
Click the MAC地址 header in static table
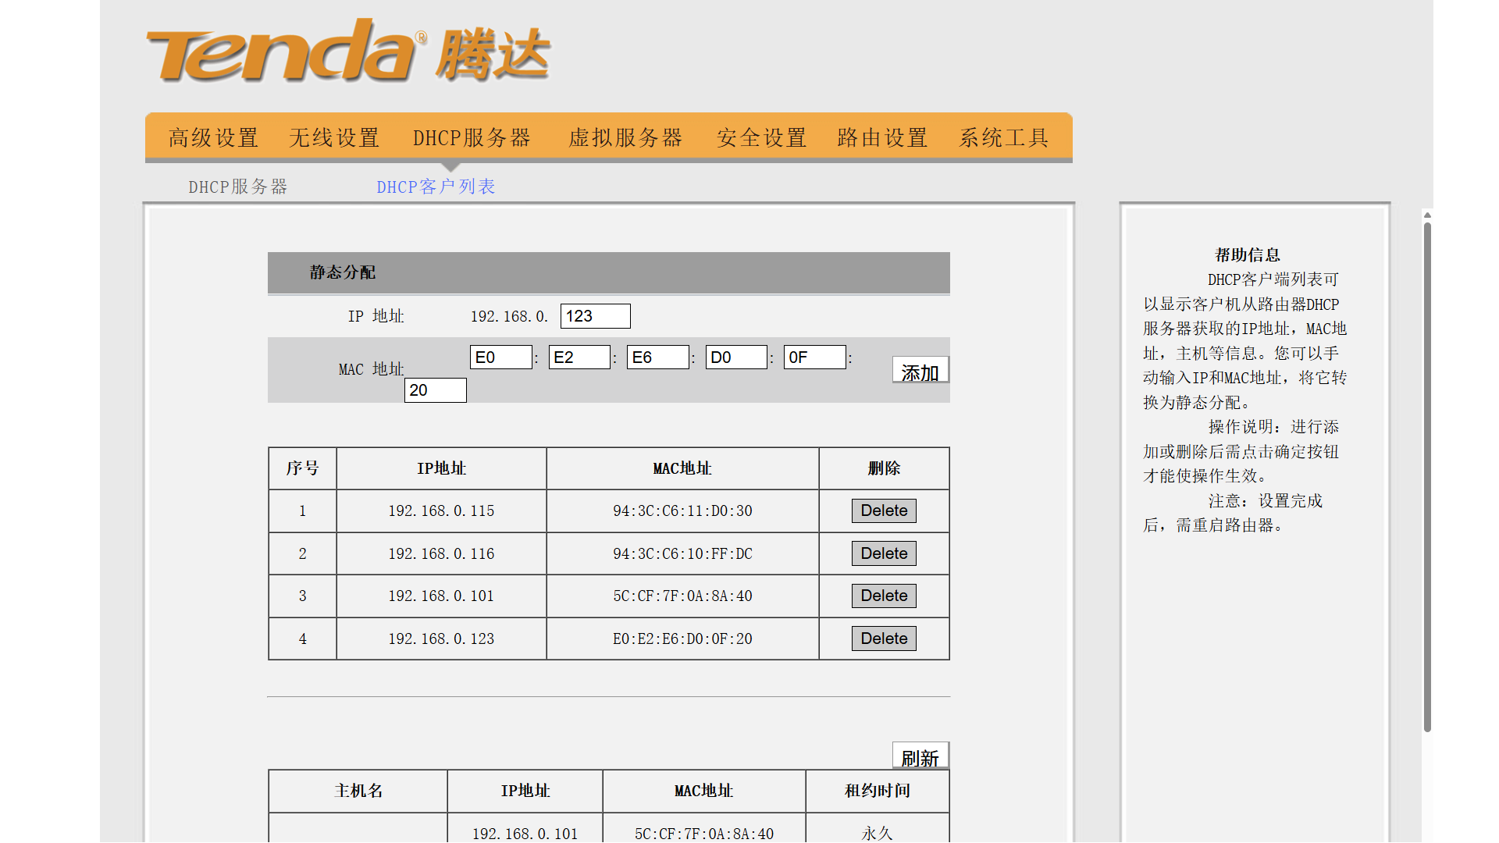pyautogui.click(x=682, y=468)
